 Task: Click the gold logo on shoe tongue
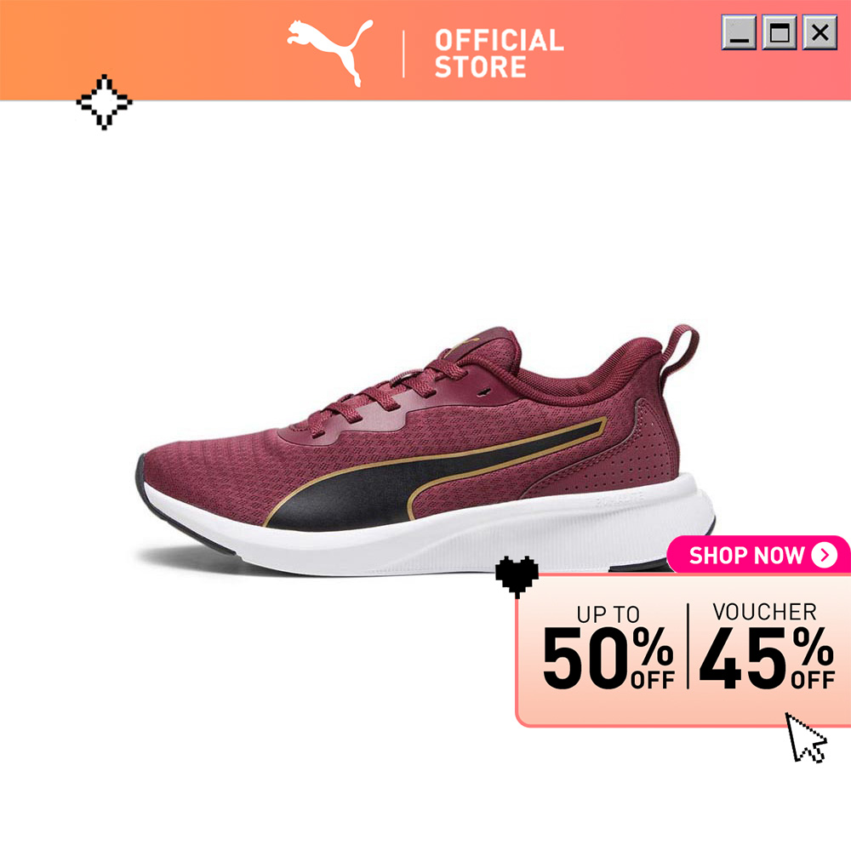[x=470, y=342]
